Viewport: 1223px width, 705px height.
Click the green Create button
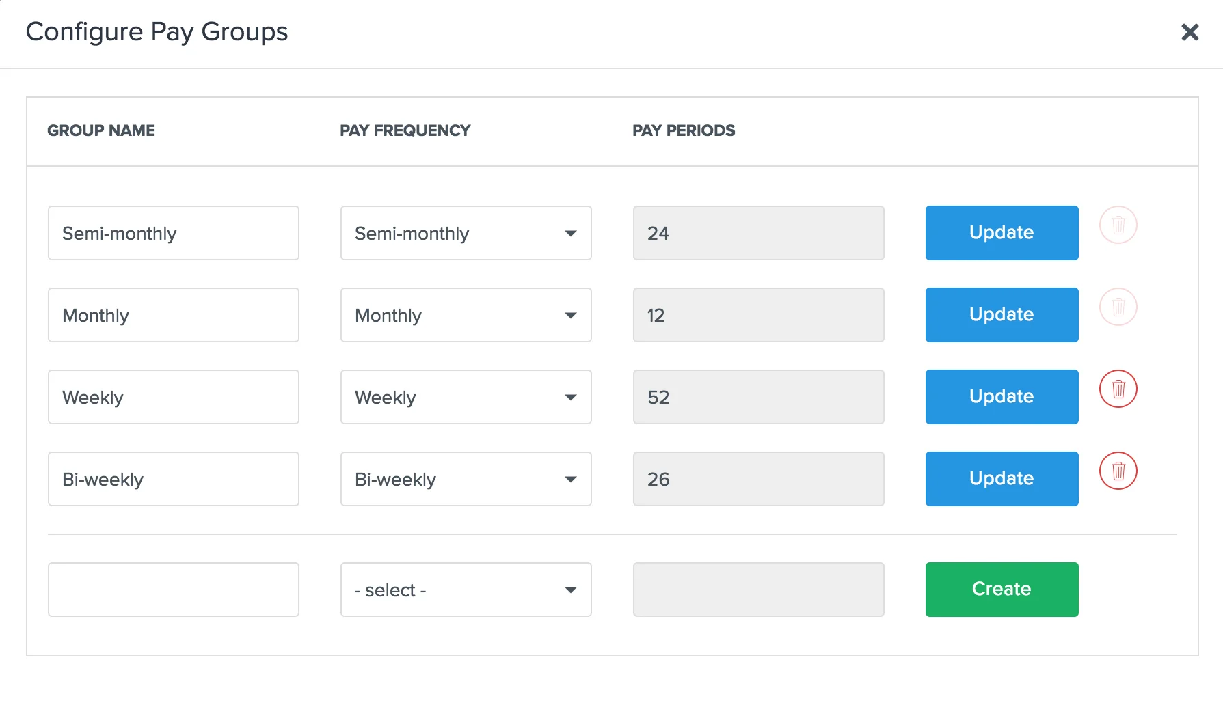pyautogui.click(x=1002, y=590)
